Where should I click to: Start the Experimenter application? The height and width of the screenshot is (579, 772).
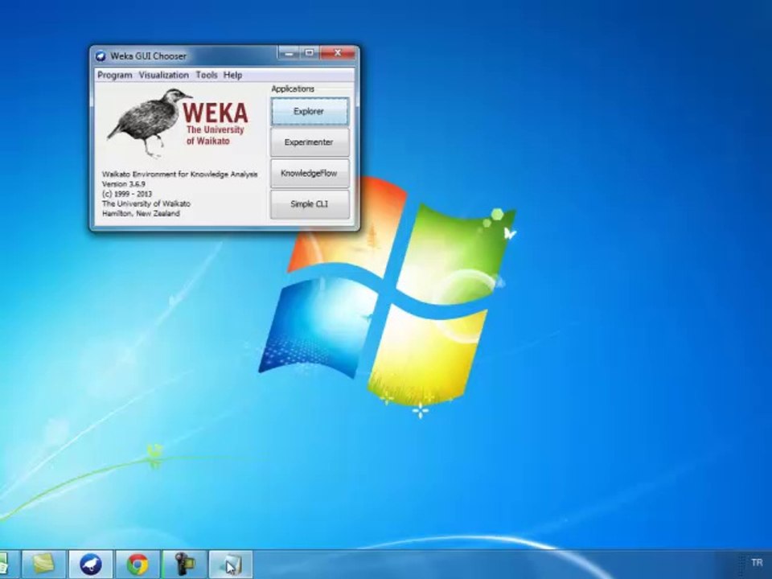(x=309, y=142)
